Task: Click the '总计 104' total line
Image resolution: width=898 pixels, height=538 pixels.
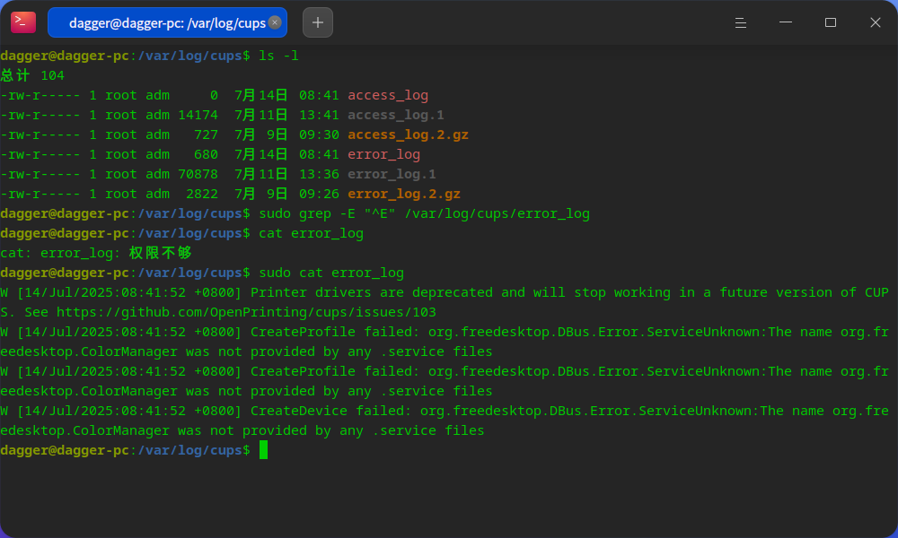Action: click(32, 75)
